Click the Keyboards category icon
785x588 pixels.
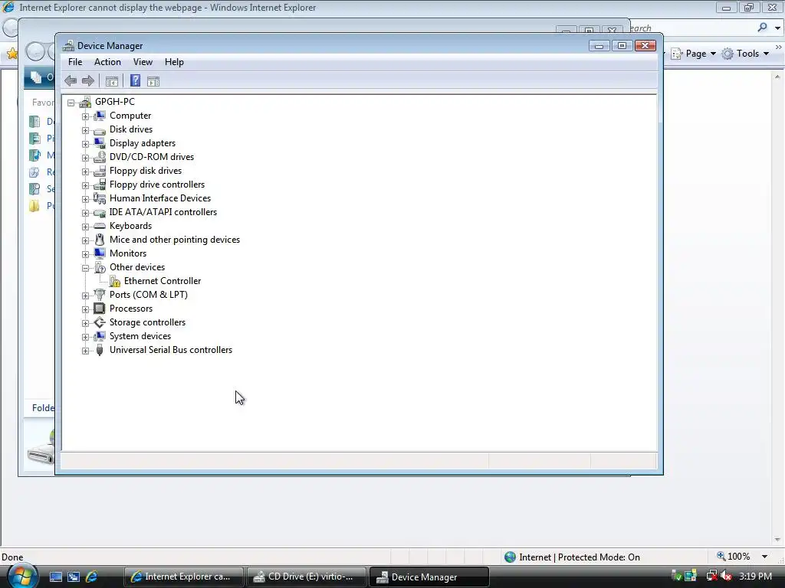click(100, 226)
